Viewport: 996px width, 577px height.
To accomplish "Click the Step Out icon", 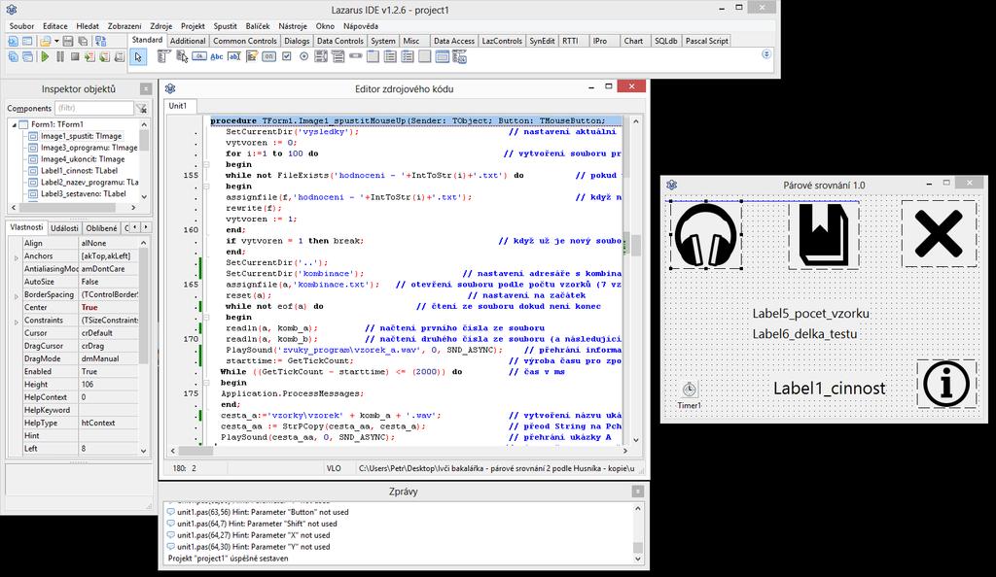I will [119, 56].
